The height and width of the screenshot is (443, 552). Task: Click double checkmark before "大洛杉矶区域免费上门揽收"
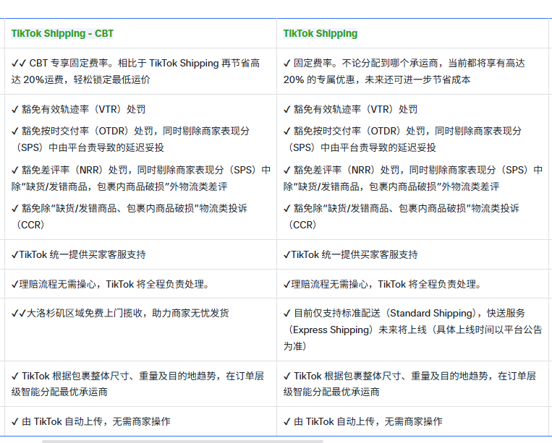pos(19,314)
